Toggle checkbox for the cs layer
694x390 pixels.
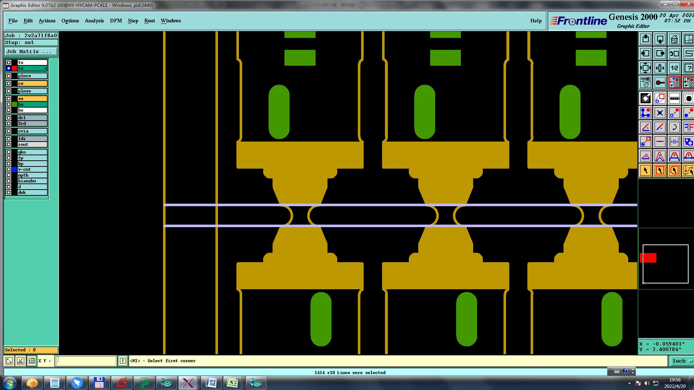9,83
